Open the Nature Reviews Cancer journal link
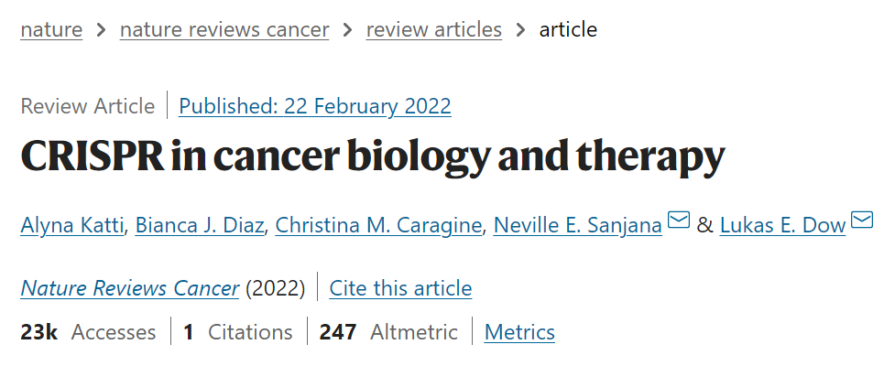The image size is (895, 366). click(130, 289)
